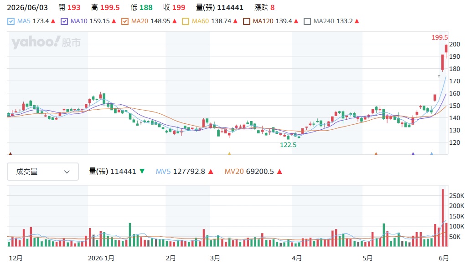Screen dimensions: 465x264
Task: Click the red up arrow beside MV5 127792.8
Action: (x=211, y=171)
